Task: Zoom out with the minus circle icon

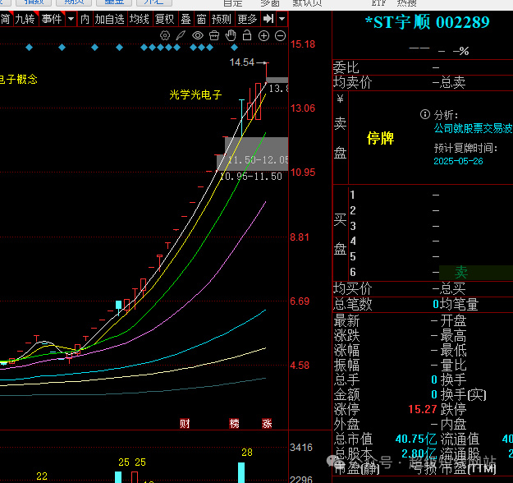Action: coord(281,35)
